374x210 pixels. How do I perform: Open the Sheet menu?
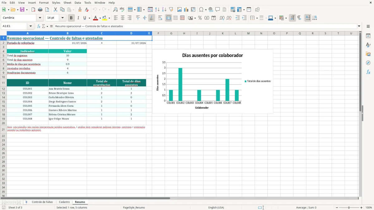[67, 2]
